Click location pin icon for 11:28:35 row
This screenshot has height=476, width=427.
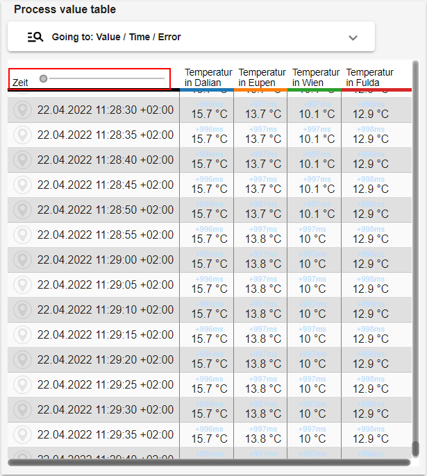click(x=23, y=135)
